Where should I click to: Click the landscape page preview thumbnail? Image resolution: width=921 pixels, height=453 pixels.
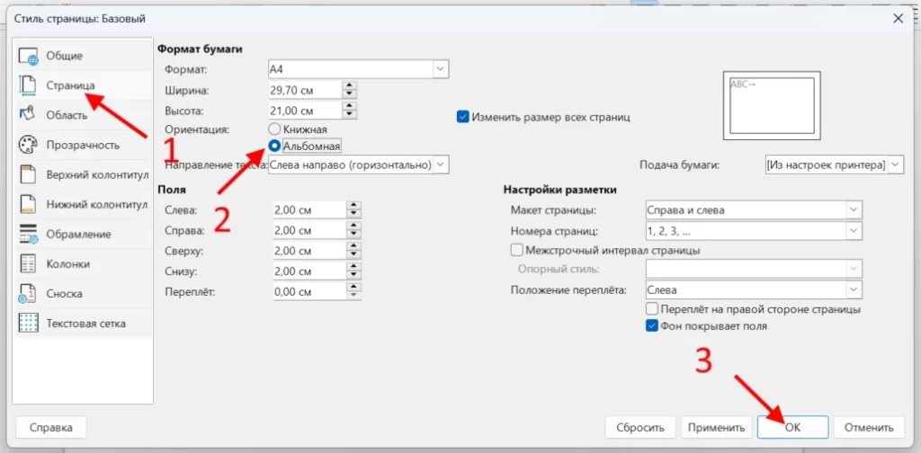click(x=772, y=106)
